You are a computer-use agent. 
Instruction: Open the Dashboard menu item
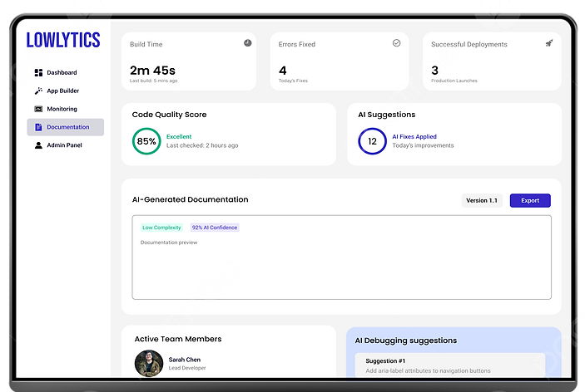pos(65,72)
